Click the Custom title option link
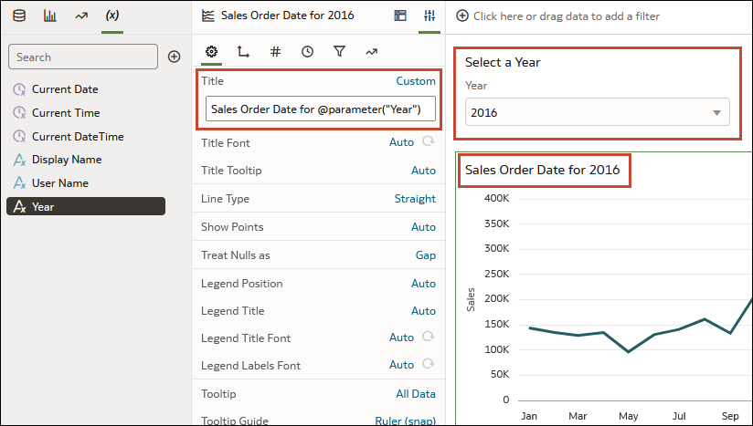This screenshot has height=426, width=753. (416, 81)
